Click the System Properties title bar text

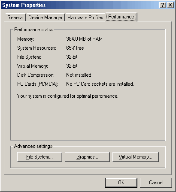(x=24, y=5)
